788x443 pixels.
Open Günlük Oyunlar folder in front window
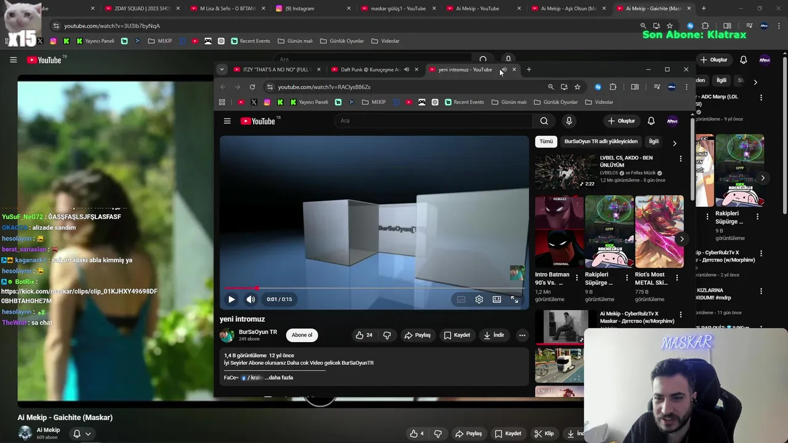click(x=556, y=102)
